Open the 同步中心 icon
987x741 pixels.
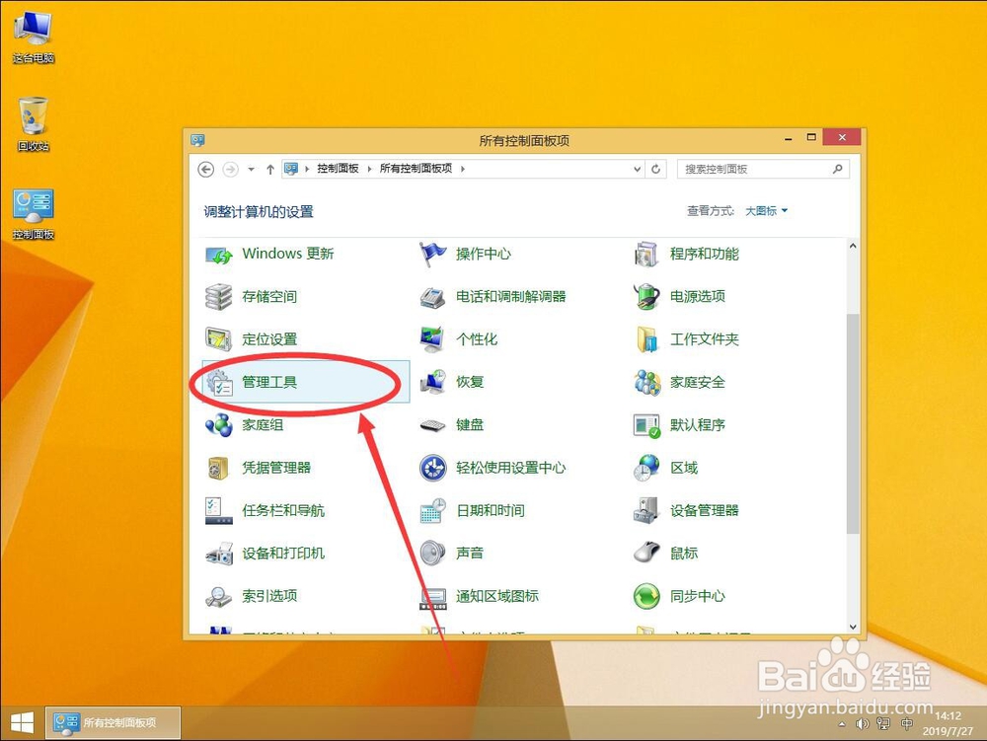(x=647, y=596)
